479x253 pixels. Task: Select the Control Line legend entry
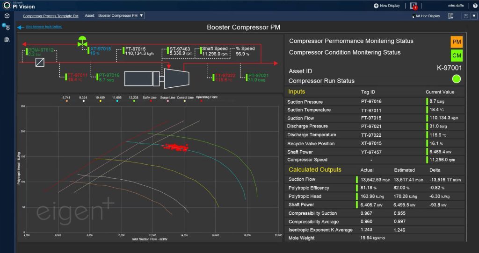pyautogui.click(x=185, y=99)
